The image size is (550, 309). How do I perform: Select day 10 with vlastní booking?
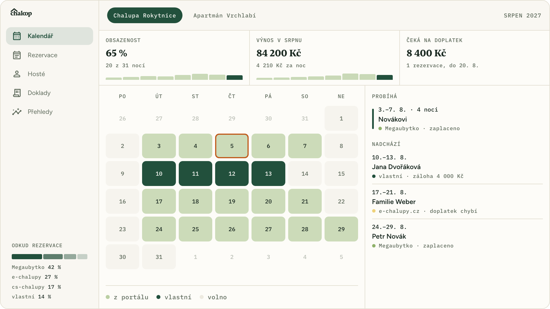point(159,174)
